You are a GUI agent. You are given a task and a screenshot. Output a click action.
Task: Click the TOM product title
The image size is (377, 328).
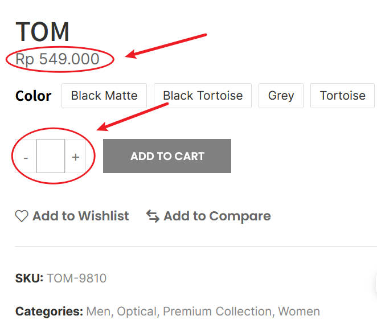tap(43, 32)
